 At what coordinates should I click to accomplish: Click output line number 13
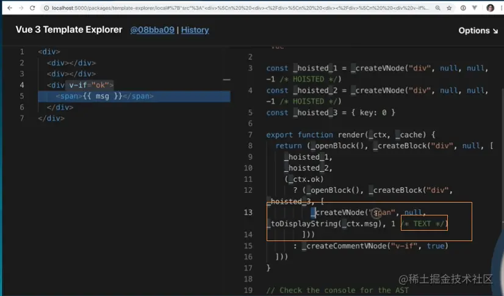click(248, 212)
